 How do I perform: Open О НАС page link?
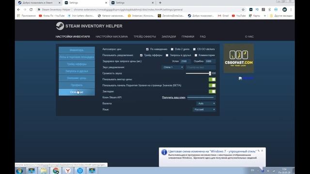[249, 37]
